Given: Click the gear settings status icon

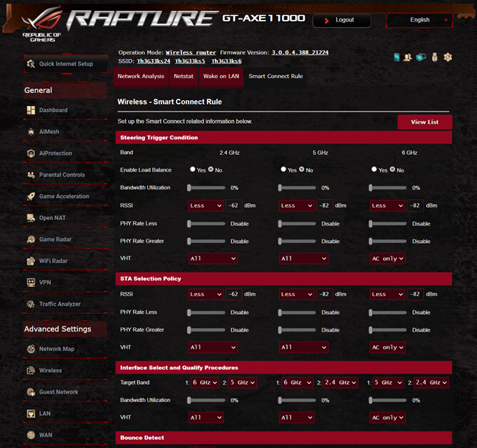Looking at the screenshot, I should pos(448,57).
